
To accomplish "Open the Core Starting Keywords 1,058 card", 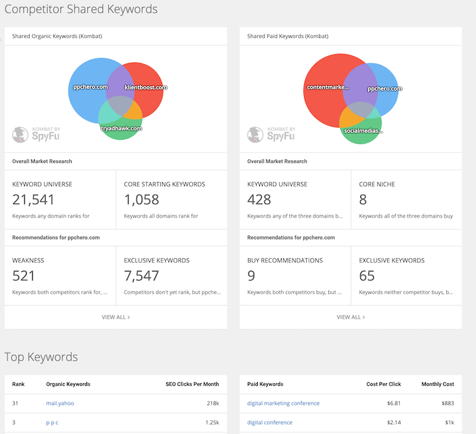I will pos(171,200).
